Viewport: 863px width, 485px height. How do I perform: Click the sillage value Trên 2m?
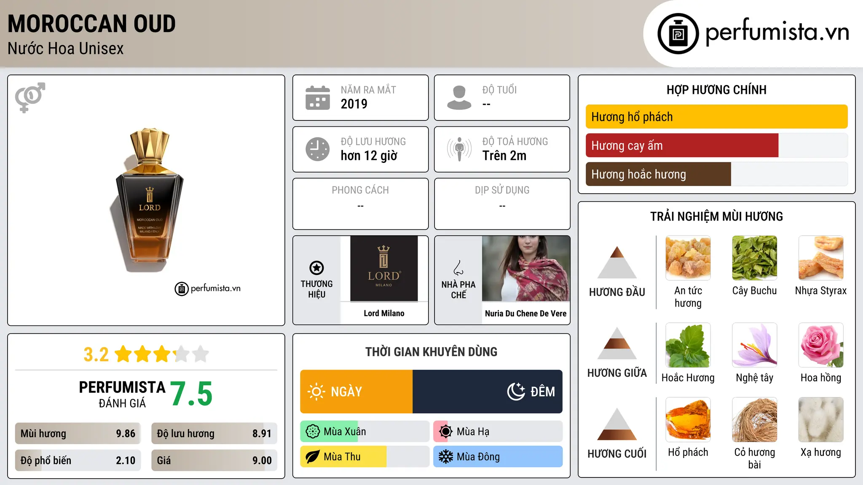[504, 155]
